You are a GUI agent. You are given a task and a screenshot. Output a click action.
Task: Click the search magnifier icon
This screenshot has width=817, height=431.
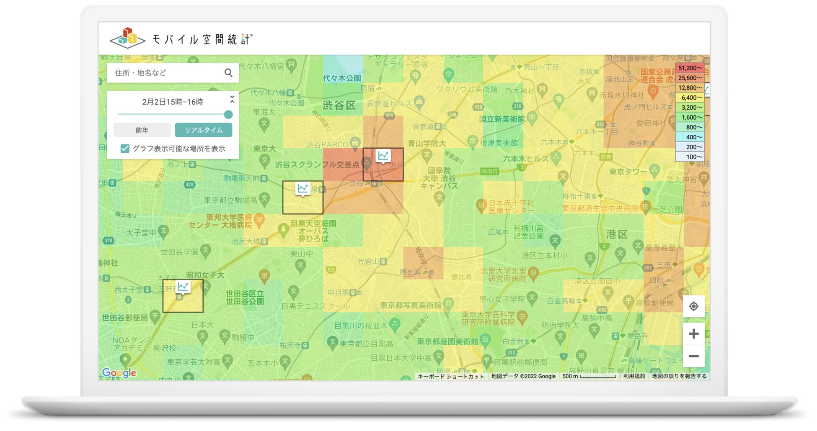coord(228,73)
